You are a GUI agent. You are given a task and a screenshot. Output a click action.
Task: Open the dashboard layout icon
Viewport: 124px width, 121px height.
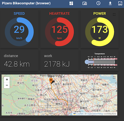coord(71,3)
